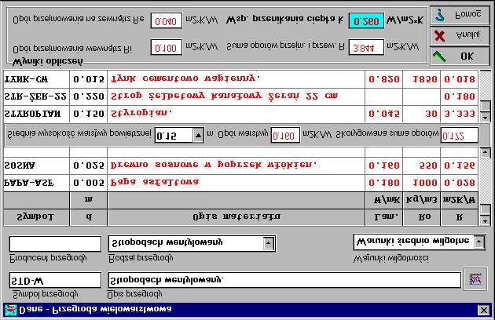Viewport: 495px width, 320px height.
Task: Click the down-pointing scroll arrow beside the Symbol header
Action: [x=486, y=220]
